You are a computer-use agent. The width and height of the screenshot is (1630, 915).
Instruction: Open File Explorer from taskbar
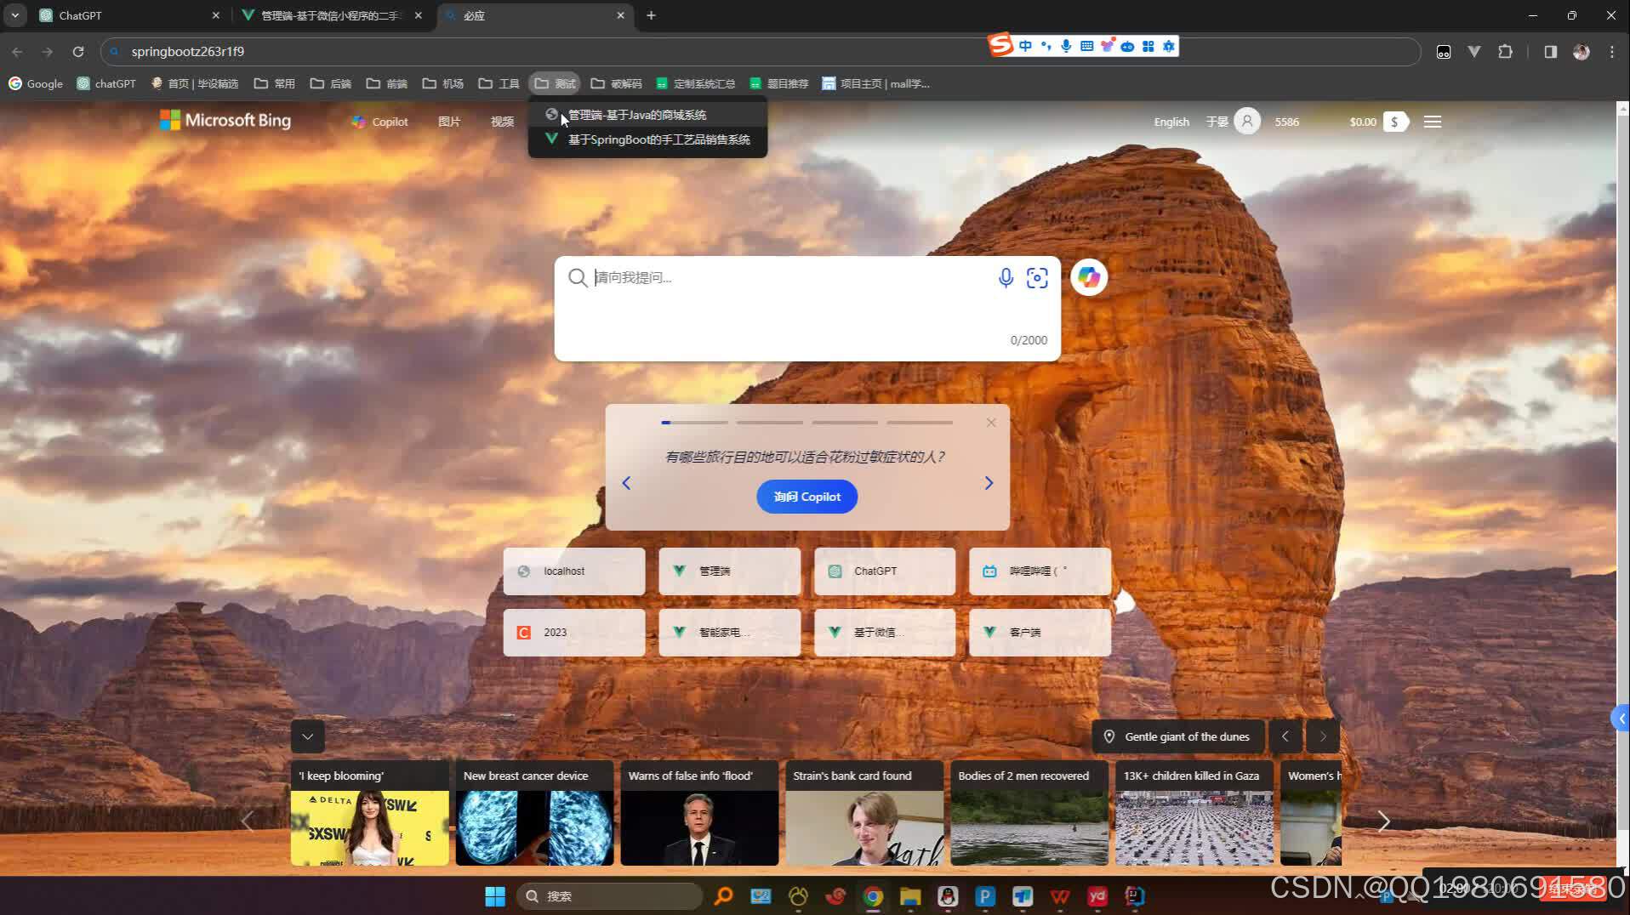click(x=910, y=896)
